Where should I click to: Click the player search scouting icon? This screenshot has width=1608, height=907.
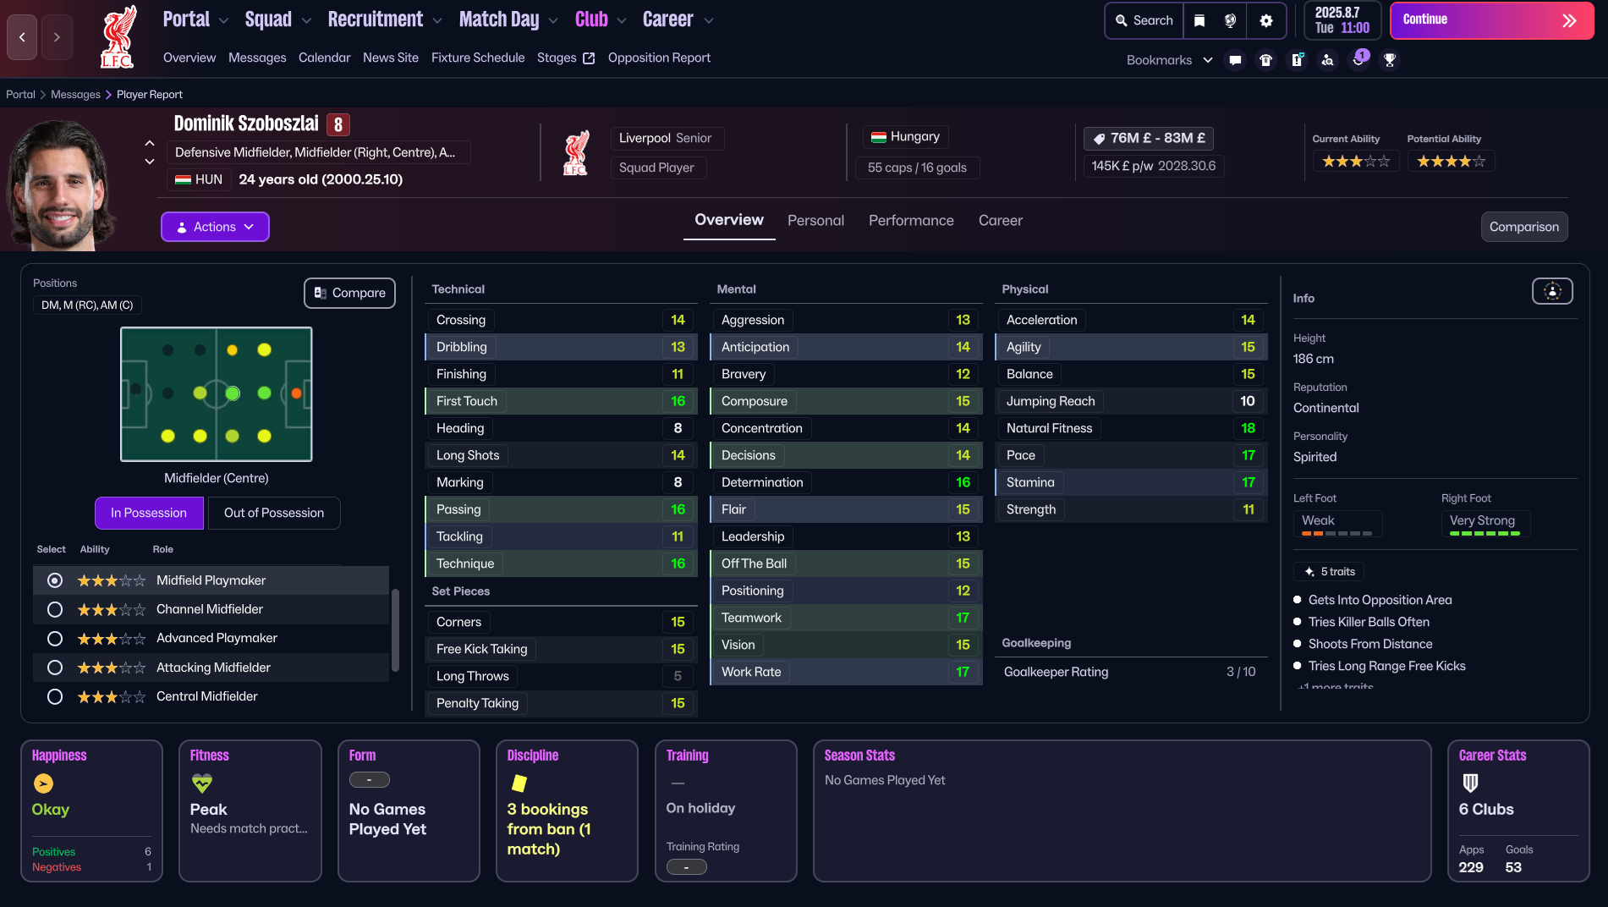coord(1327,60)
